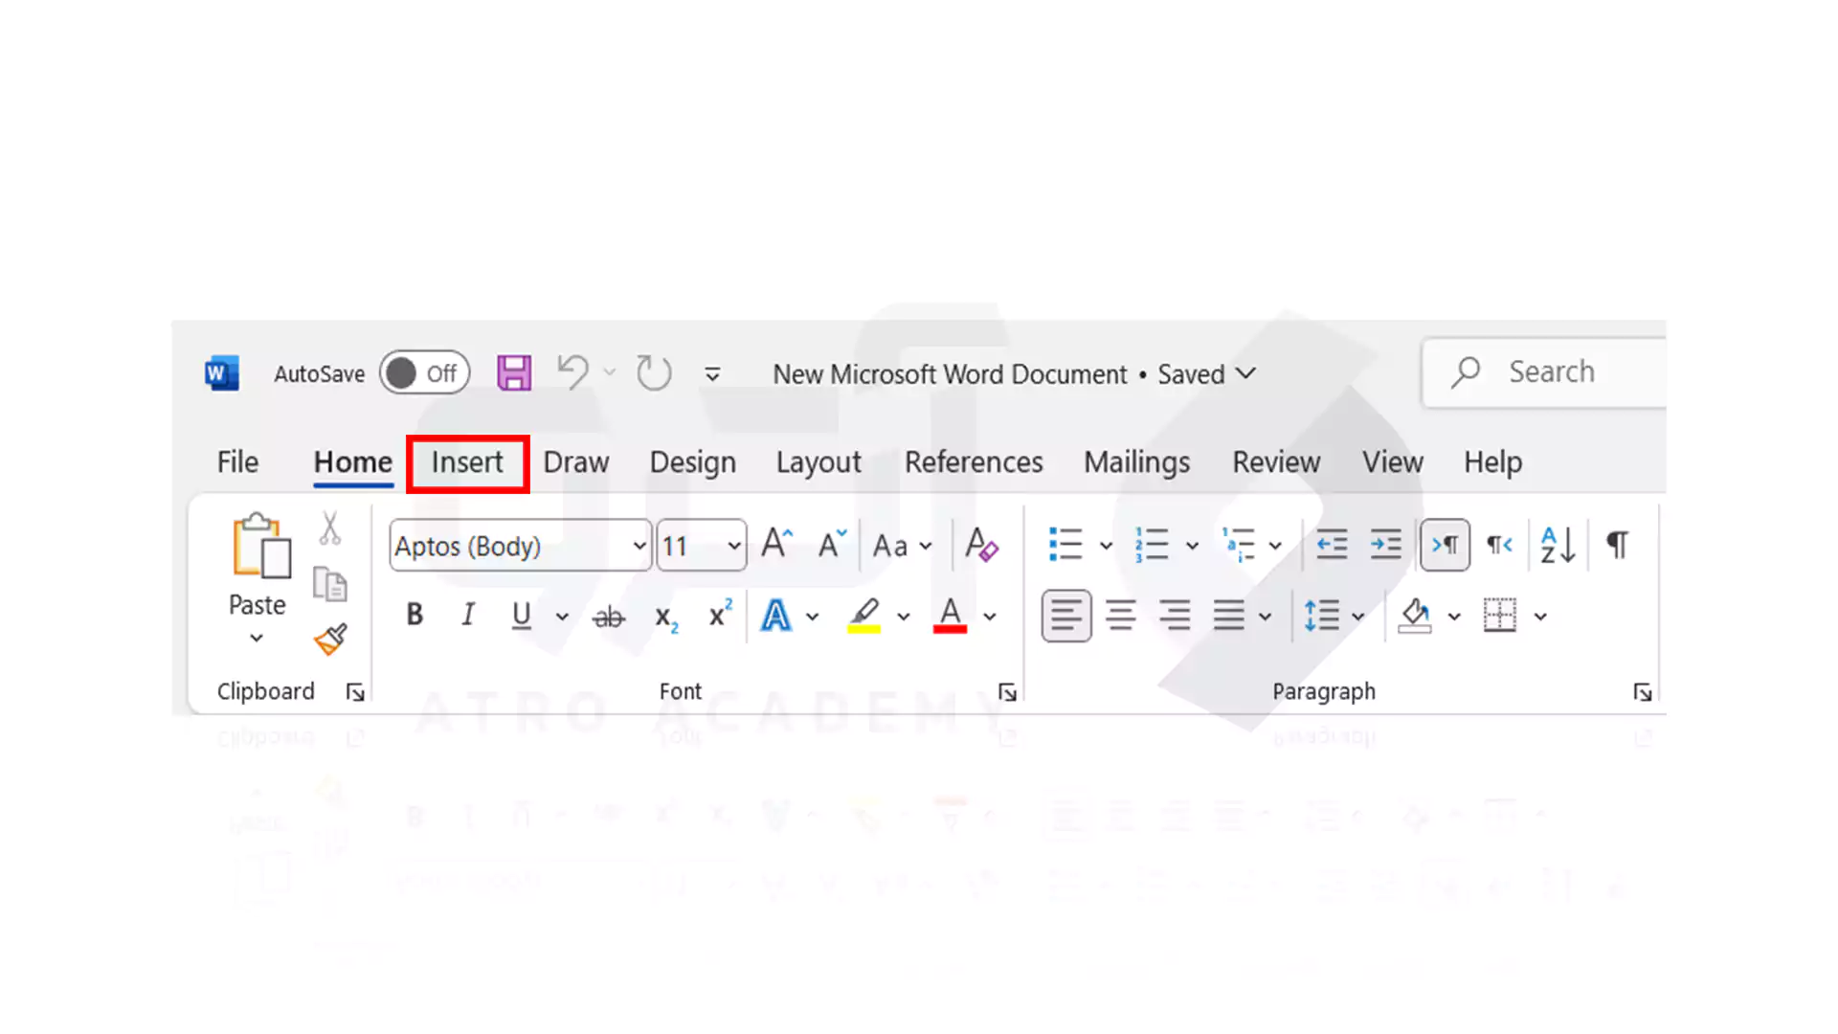Viewport: 1838px width, 1034px height.
Task: Toggle the AutoSave switch
Action: [424, 373]
